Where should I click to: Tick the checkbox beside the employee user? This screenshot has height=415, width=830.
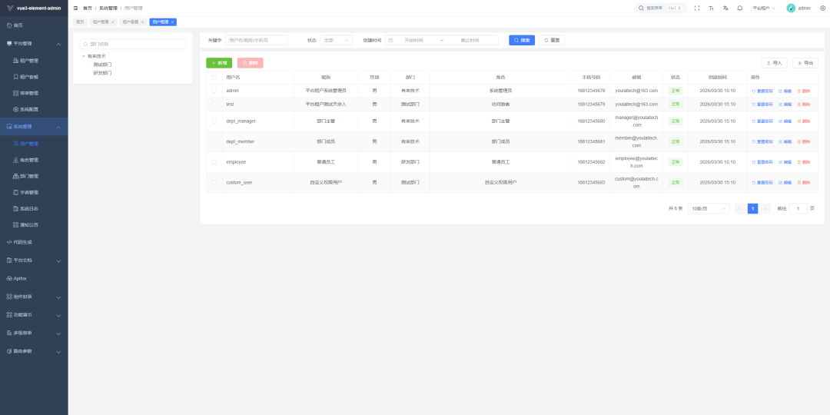[214, 162]
